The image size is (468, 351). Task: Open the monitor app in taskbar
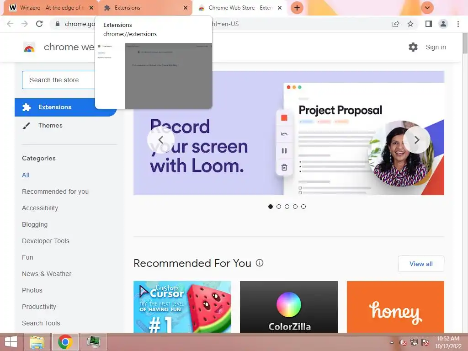click(93, 342)
